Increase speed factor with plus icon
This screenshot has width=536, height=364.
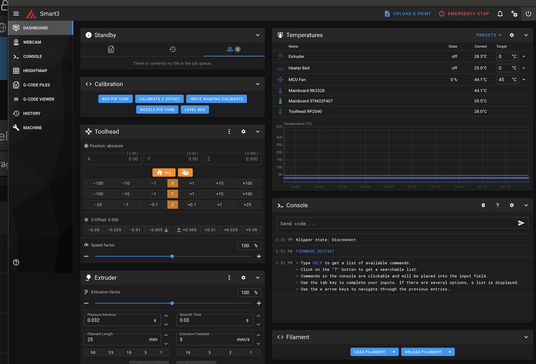pos(259,256)
